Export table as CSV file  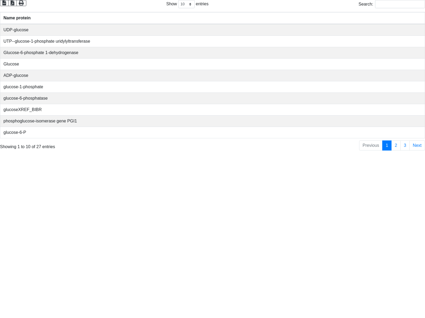click(x=4, y=3)
